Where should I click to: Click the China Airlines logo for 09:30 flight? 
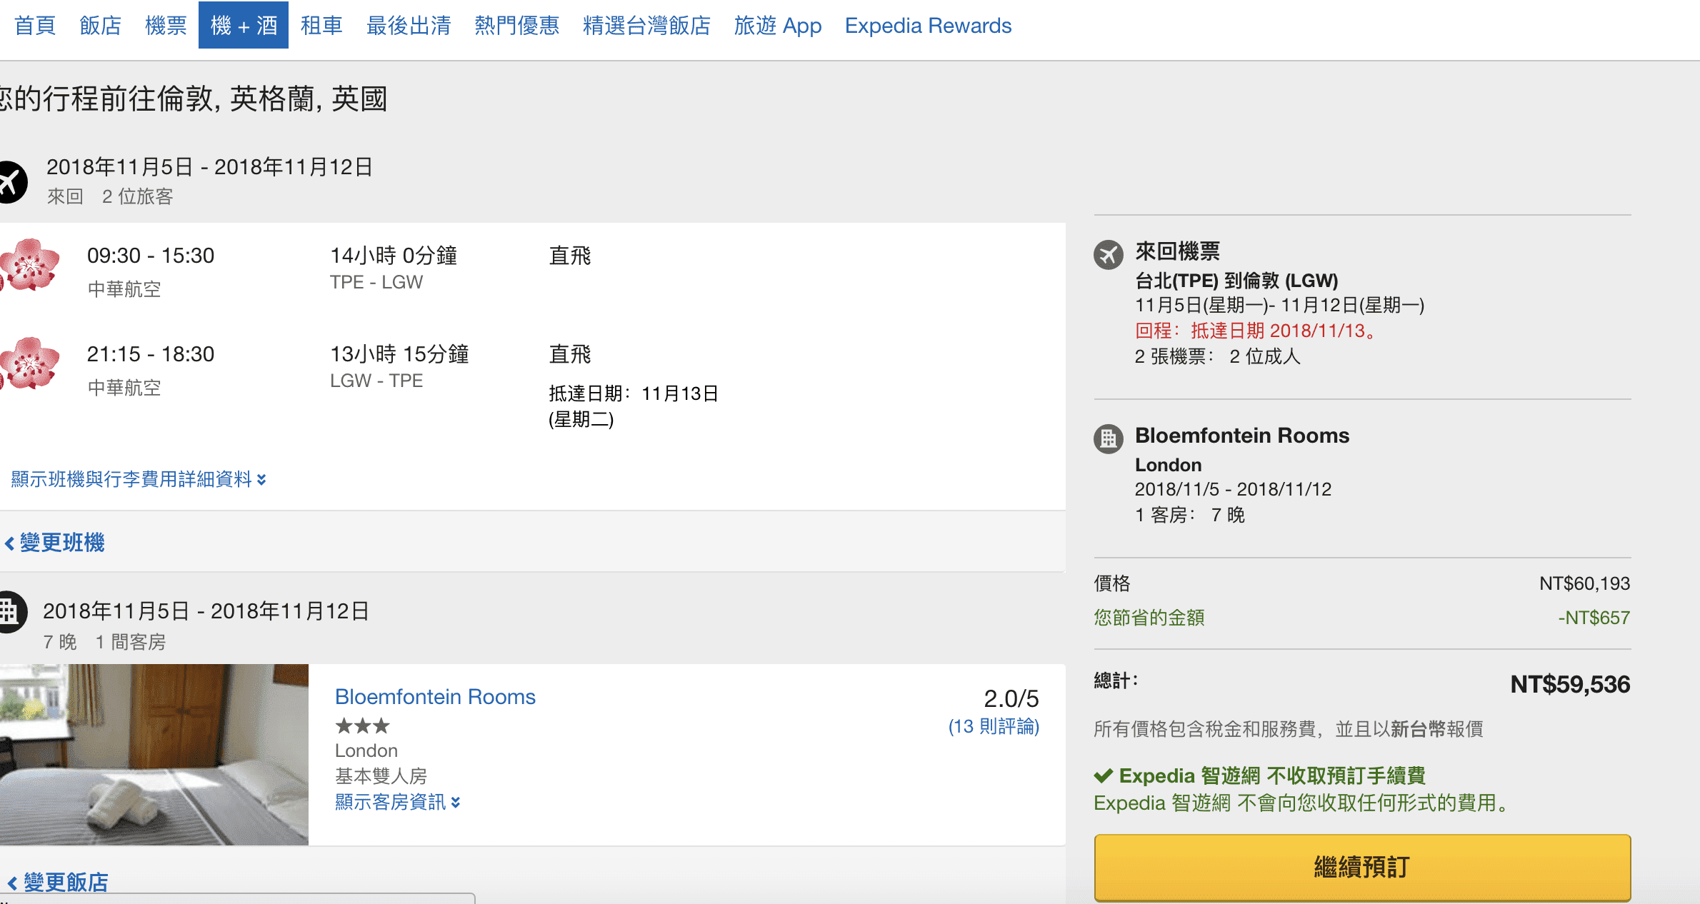[30, 266]
